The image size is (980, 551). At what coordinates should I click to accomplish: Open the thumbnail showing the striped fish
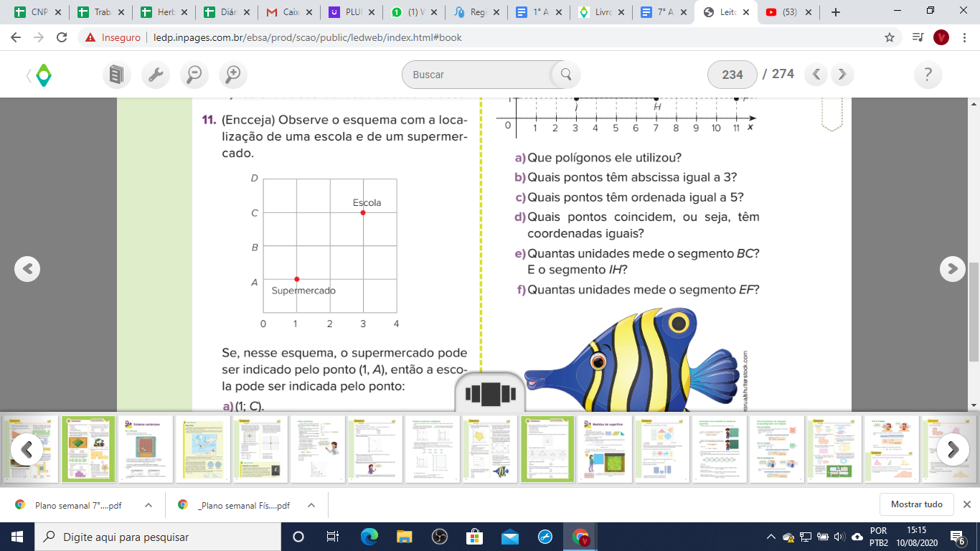click(490, 449)
